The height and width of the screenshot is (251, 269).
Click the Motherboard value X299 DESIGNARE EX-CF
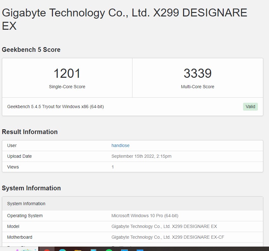coord(168,237)
